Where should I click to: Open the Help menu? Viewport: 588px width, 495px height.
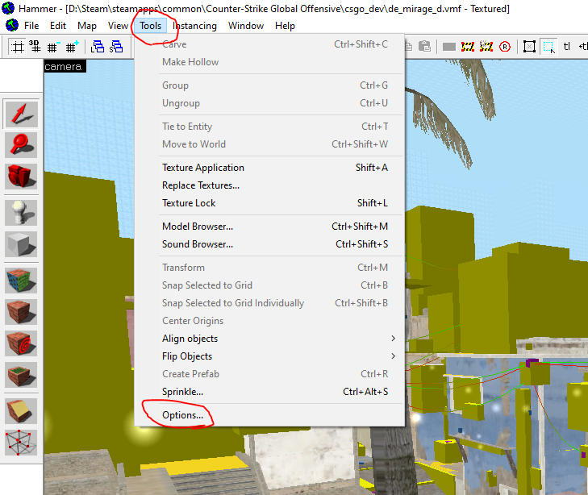tap(285, 26)
